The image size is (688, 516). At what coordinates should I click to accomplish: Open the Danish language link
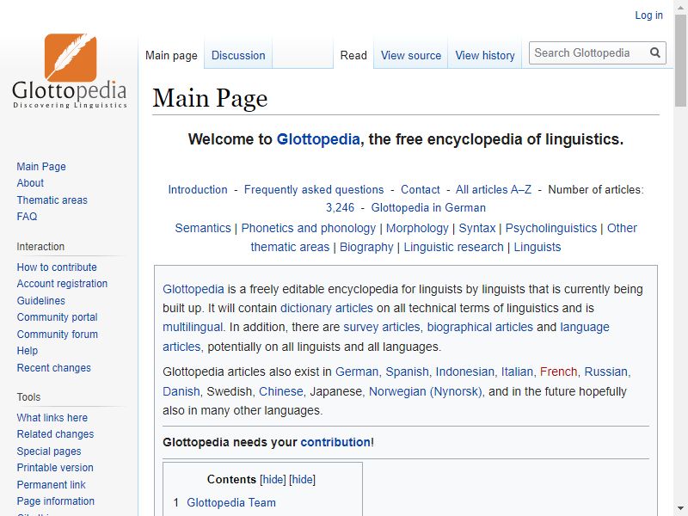[181, 391]
